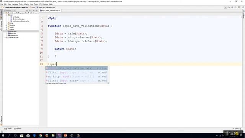Click the Debug icon in toolbar
The image size is (245, 138).
pos(232,7)
